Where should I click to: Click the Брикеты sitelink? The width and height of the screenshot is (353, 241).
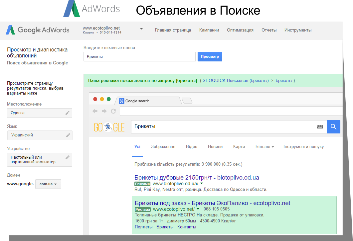[x=165, y=227]
